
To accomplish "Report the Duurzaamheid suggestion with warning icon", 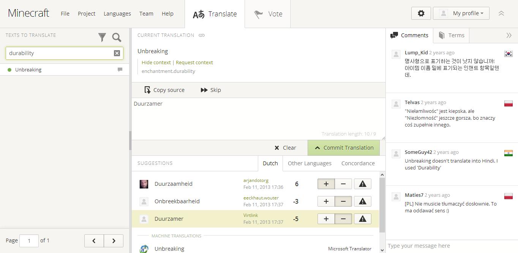I will pos(362,184).
